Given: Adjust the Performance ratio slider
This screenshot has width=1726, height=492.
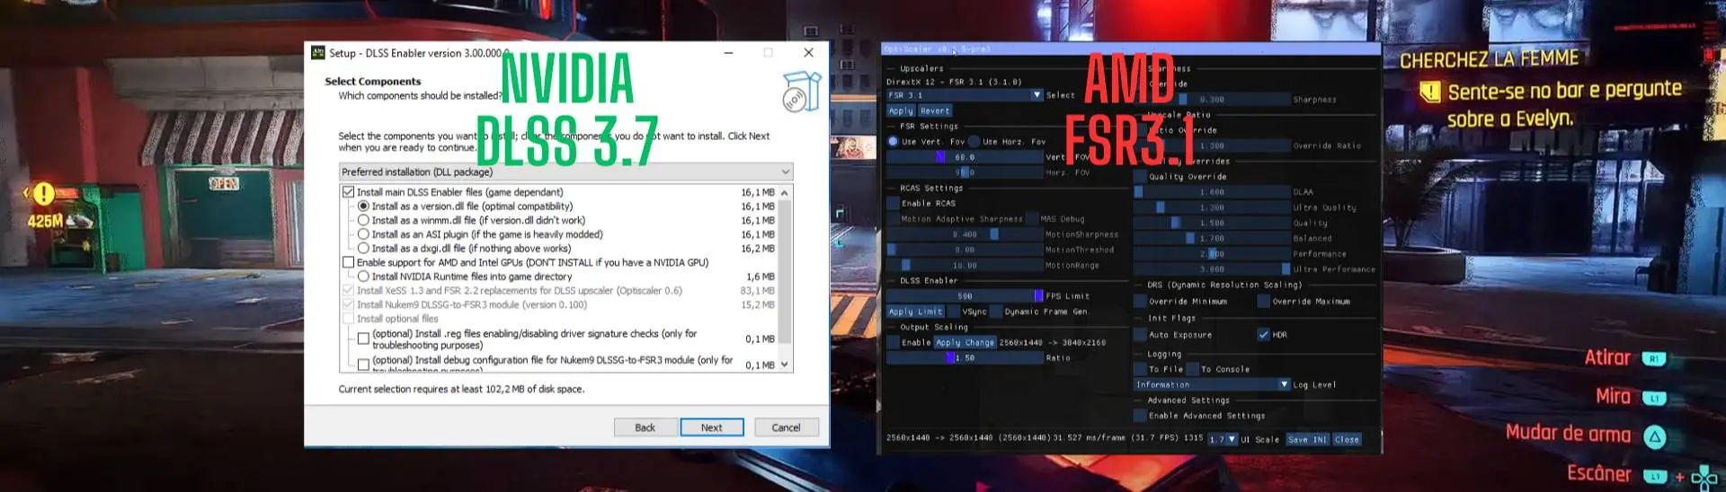Looking at the screenshot, I should (x=1211, y=254).
